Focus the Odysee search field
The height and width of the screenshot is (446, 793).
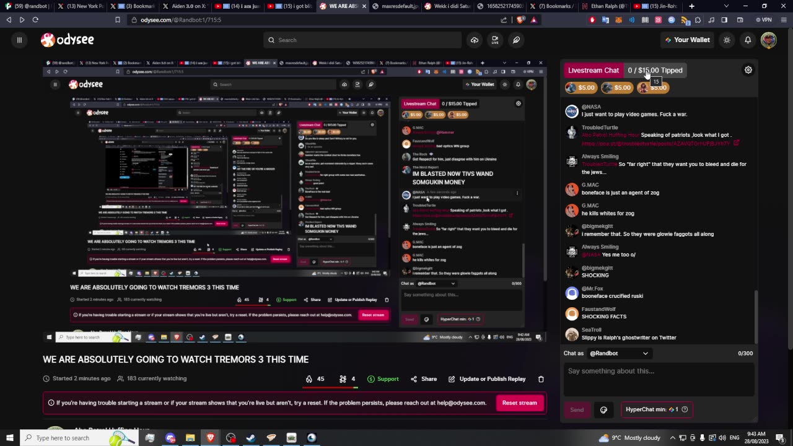pyautogui.click(x=362, y=40)
